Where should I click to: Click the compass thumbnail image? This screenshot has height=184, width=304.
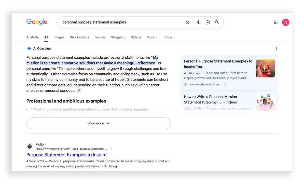tap(265, 68)
